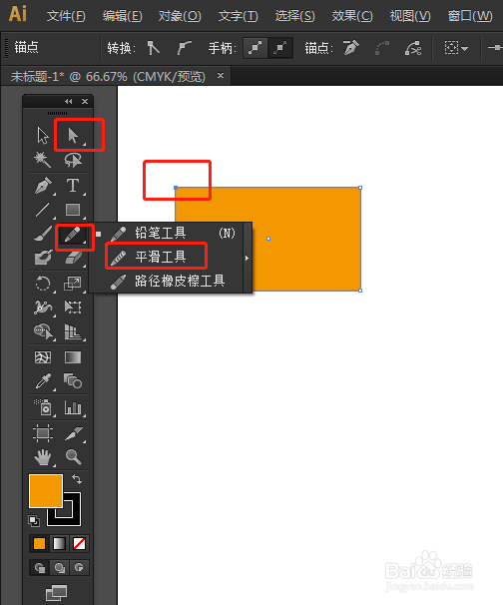Select the Zoom tool
The width and height of the screenshot is (503, 605).
tap(73, 457)
